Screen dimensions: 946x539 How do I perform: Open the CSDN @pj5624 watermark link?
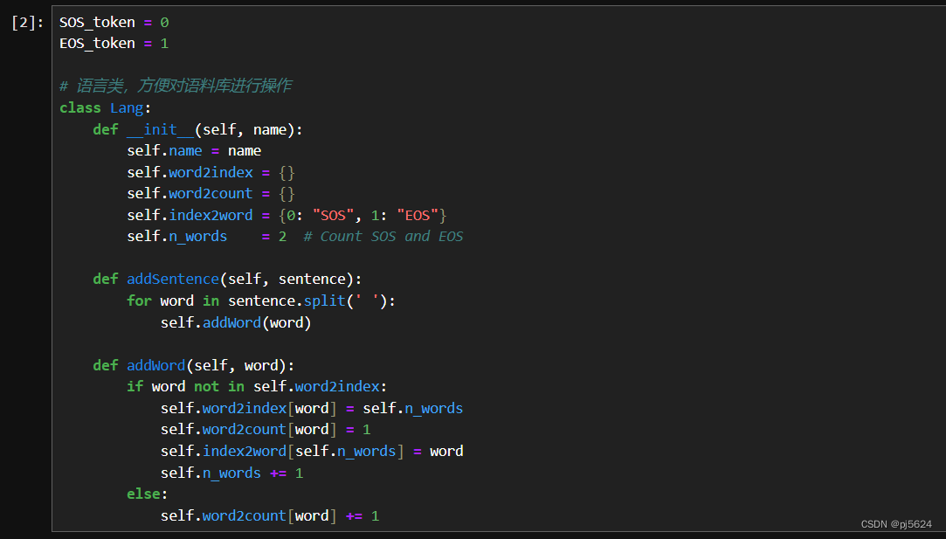(x=897, y=523)
